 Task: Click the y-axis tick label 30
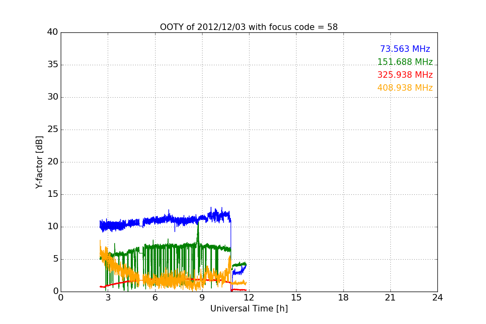click(53, 97)
